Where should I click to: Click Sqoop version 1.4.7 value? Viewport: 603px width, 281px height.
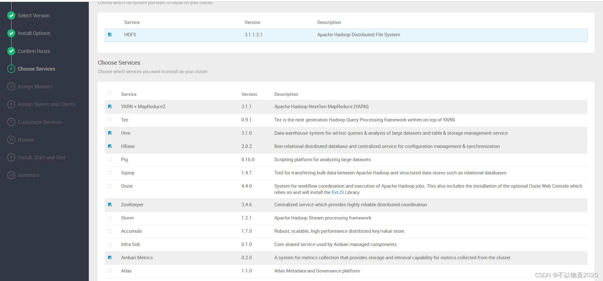(x=247, y=173)
